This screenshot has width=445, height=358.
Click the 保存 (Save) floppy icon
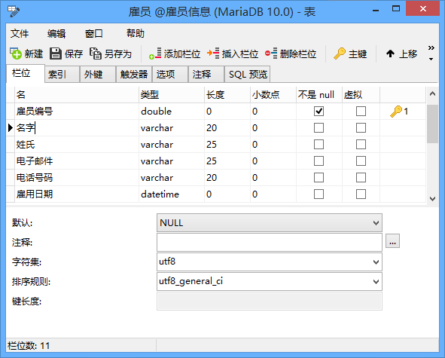[x=56, y=54]
